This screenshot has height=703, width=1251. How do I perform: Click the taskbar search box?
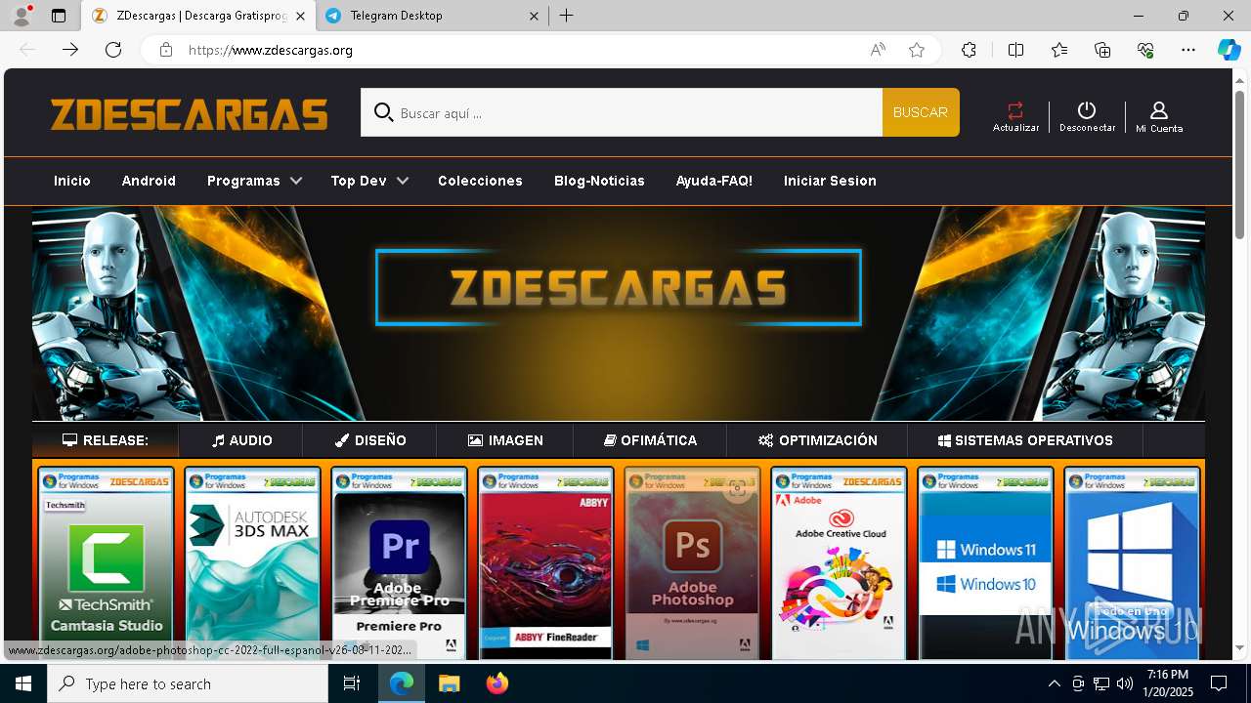coord(188,683)
